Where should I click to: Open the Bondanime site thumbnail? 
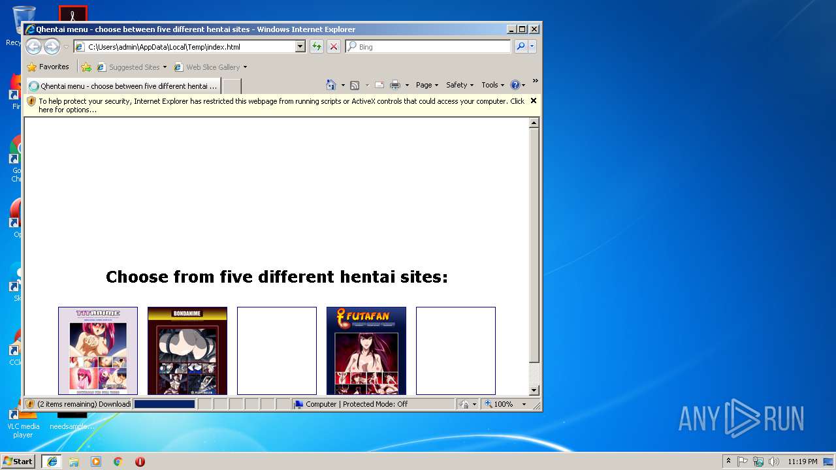point(187,351)
